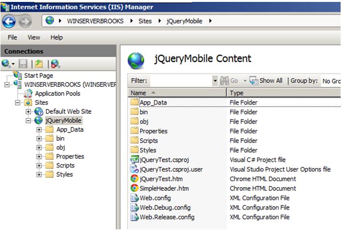Image resolution: width=343 pixels, height=238 pixels.
Task: Click 'Visual Studio Project User Options file' cell
Action: 280,169
